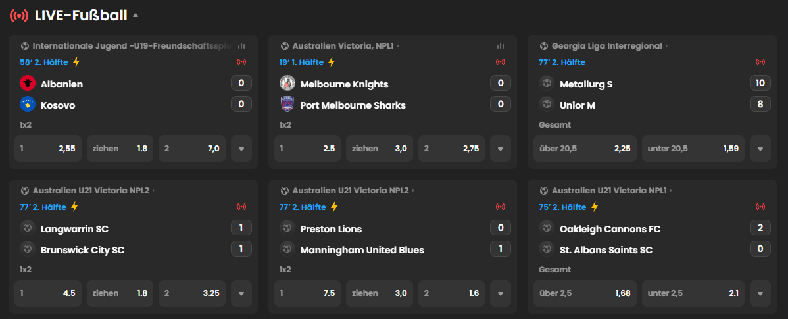This screenshot has height=319, width=788.
Task: Open statistics chart icon on Albanien vs Kosovo card
Action: (241, 46)
